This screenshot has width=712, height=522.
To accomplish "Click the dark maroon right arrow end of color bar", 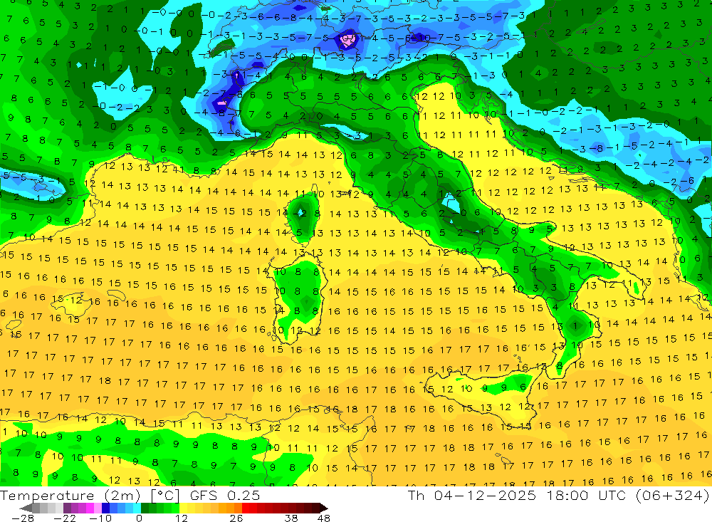I will coord(324,508).
